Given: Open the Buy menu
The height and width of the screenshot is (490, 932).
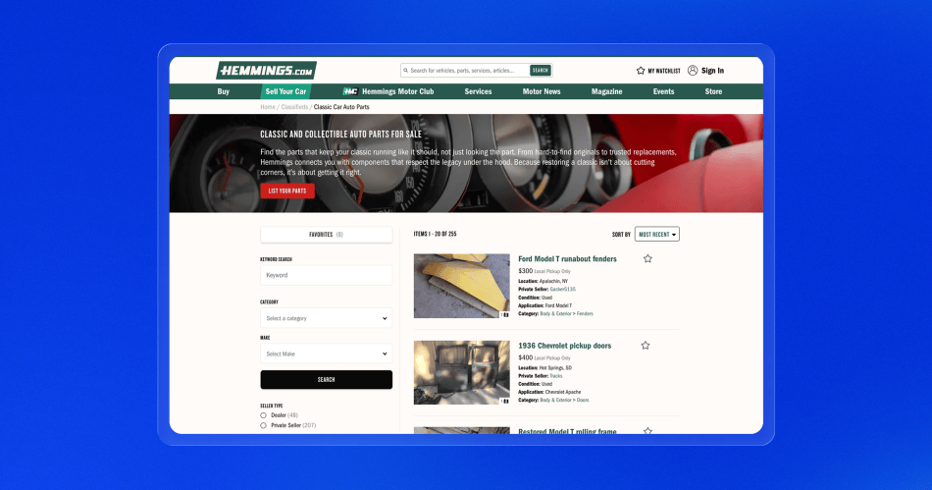Looking at the screenshot, I should click(x=224, y=91).
